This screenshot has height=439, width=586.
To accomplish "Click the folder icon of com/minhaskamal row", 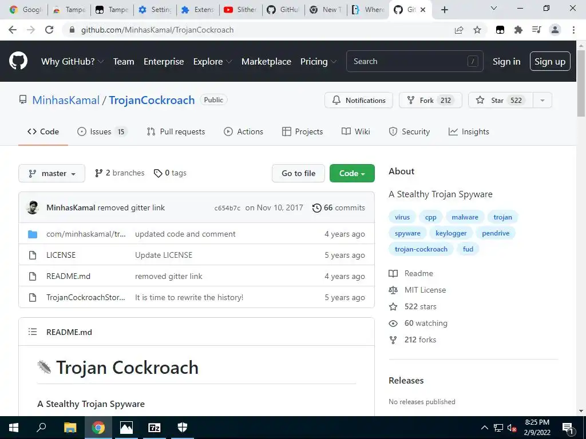I will [33, 234].
